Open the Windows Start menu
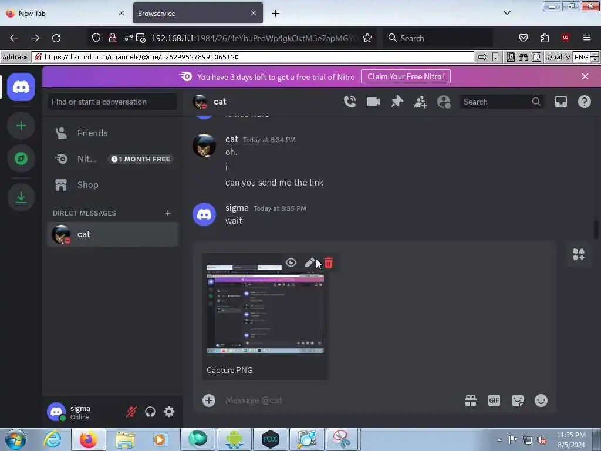This screenshot has width=601, height=451. click(16, 439)
